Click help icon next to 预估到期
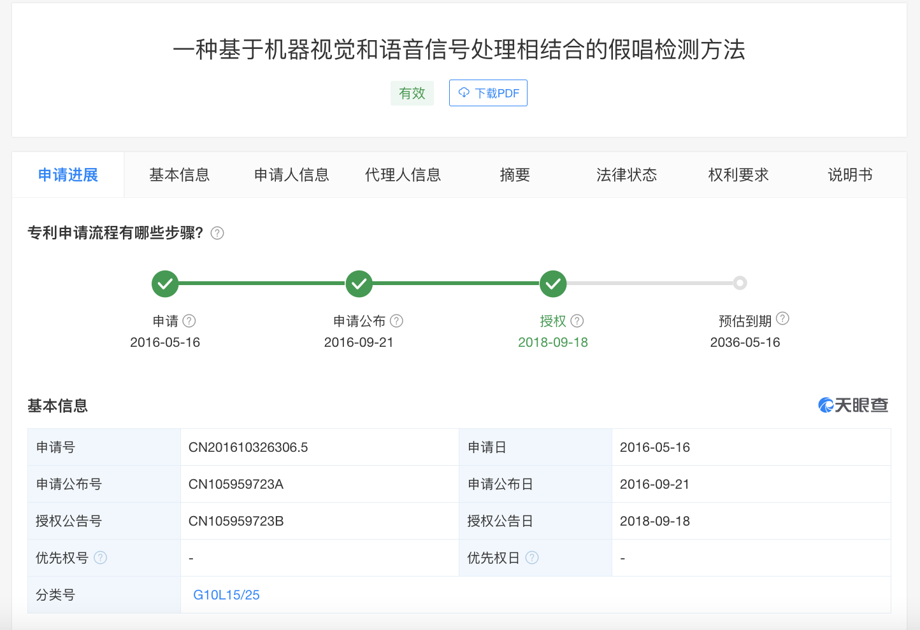Screen dimensions: 920x630 click(x=782, y=318)
